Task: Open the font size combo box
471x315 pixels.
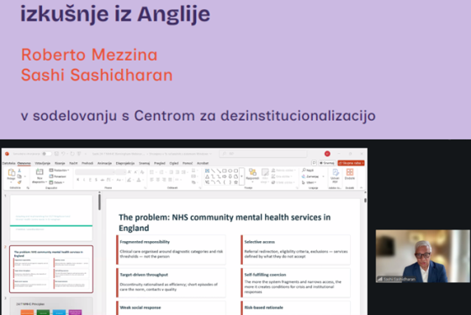Action: point(121,172)
